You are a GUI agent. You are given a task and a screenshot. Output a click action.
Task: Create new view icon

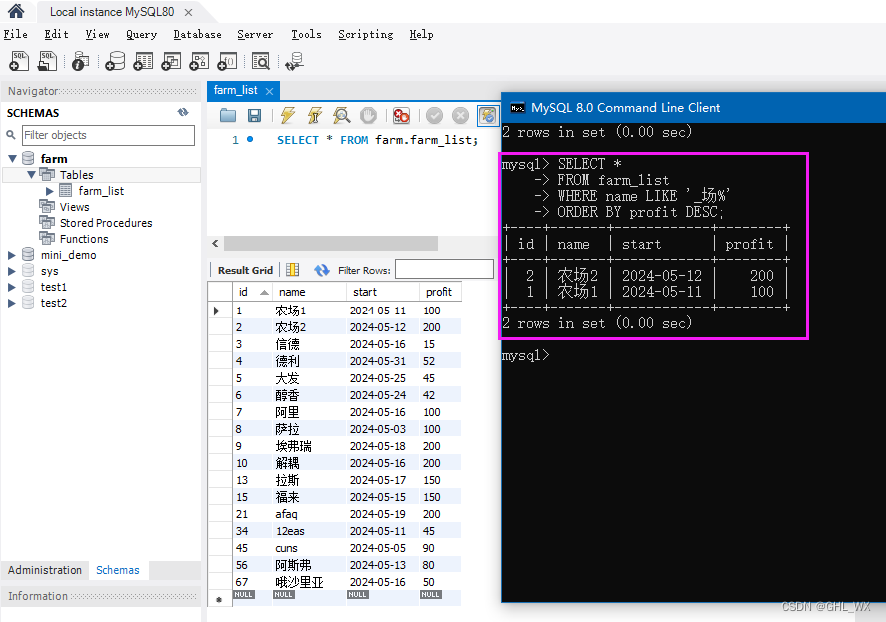click(x=171, y=61)
